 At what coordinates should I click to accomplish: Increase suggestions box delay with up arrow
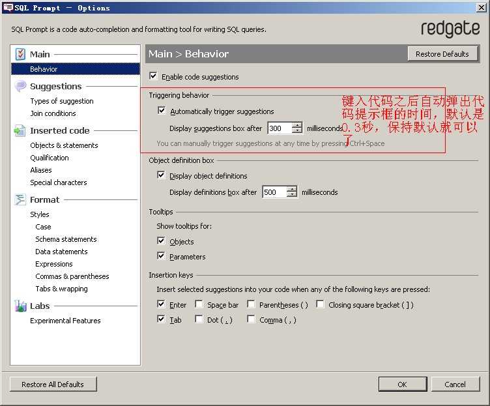(x=297, y=125)
